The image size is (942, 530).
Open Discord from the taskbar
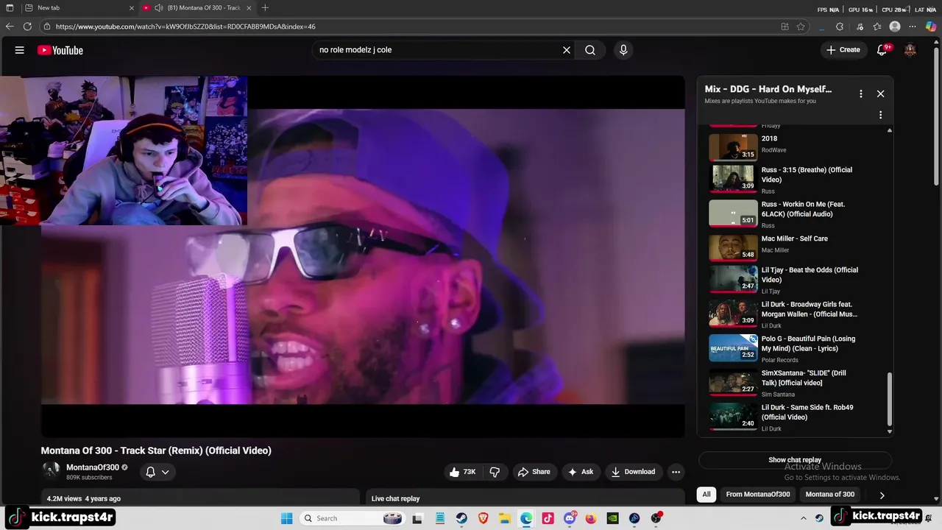click(x=570, y=518)
